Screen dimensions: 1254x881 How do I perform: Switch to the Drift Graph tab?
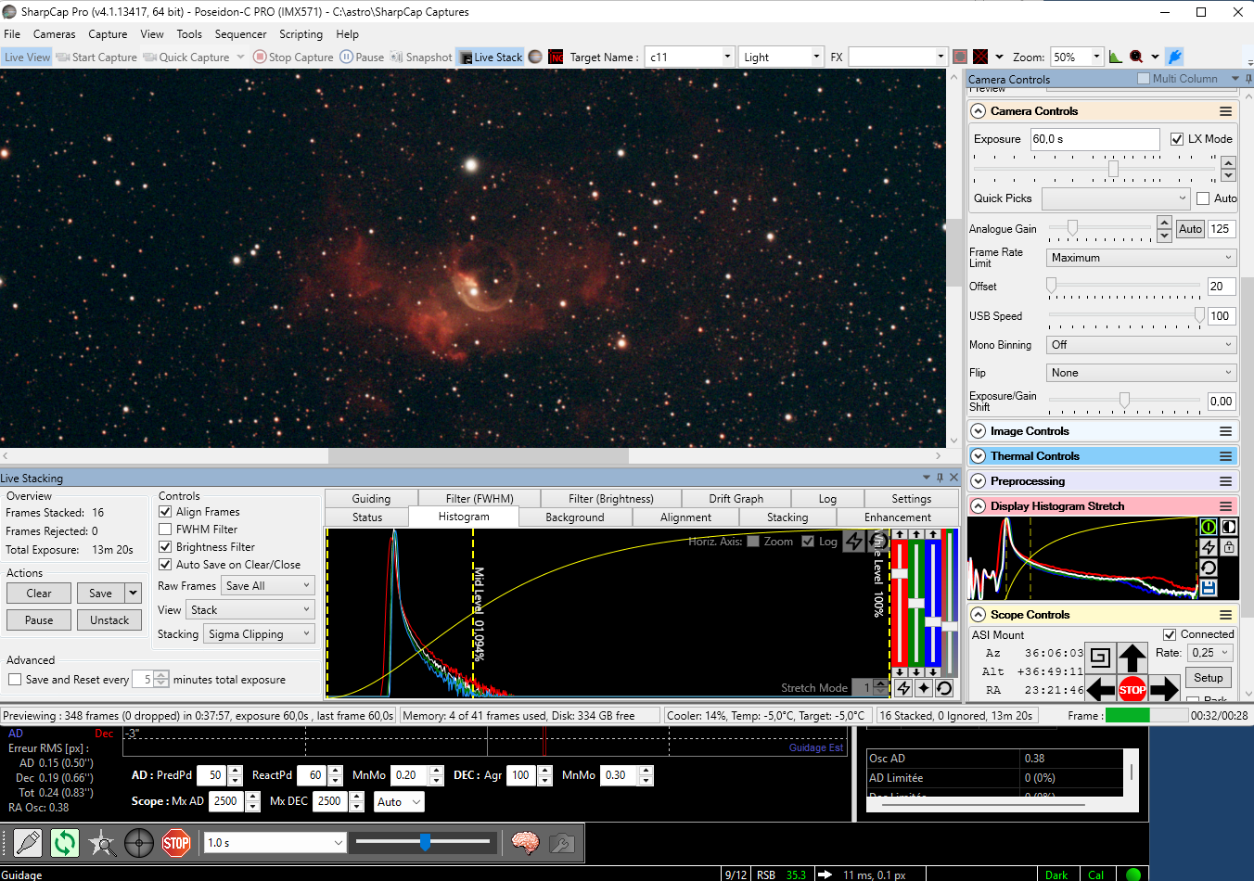(x=736, y=499)
